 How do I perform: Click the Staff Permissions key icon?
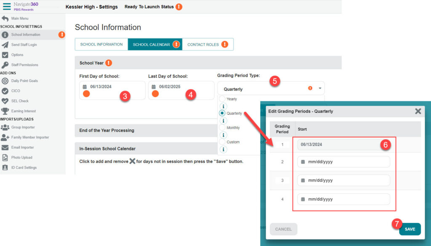tap(5, 65)
